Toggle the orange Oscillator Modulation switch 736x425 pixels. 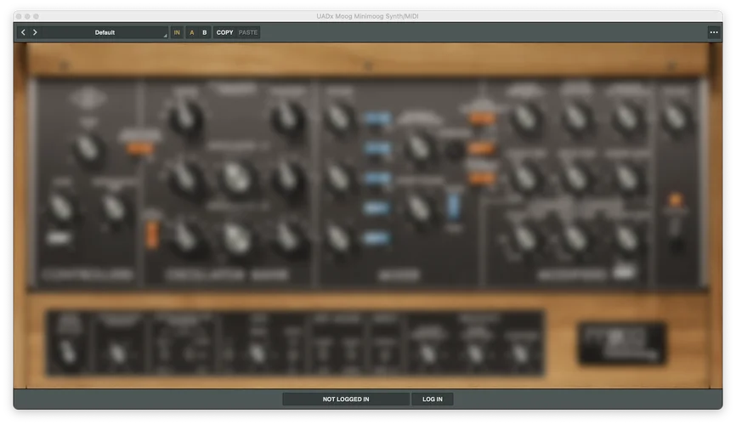pyautogui.click(x=139, y=149)
